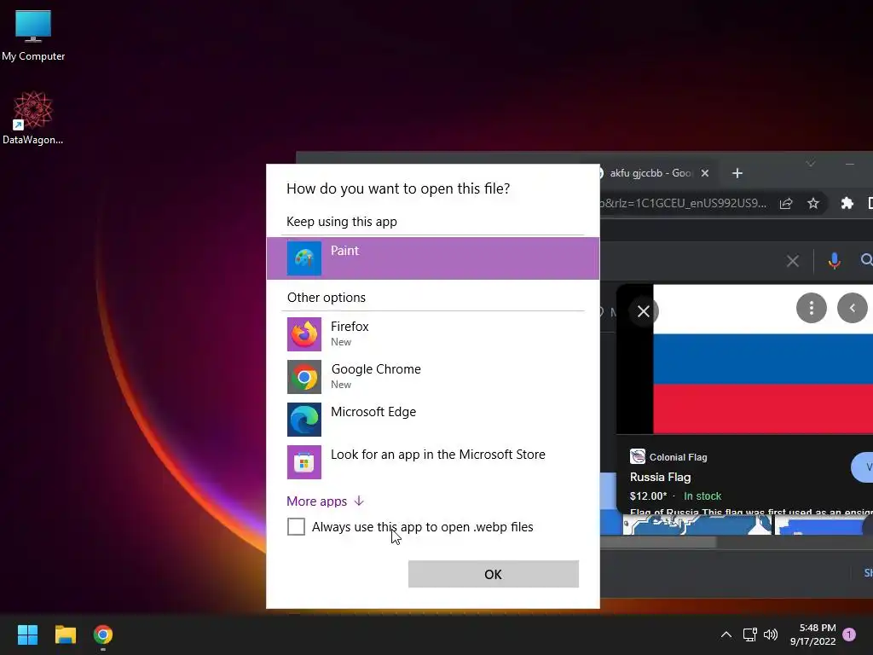Click the share page icon in Chrome's address bar
The height and width of the screenshot is (655, 873).
[x=786, y=203]
